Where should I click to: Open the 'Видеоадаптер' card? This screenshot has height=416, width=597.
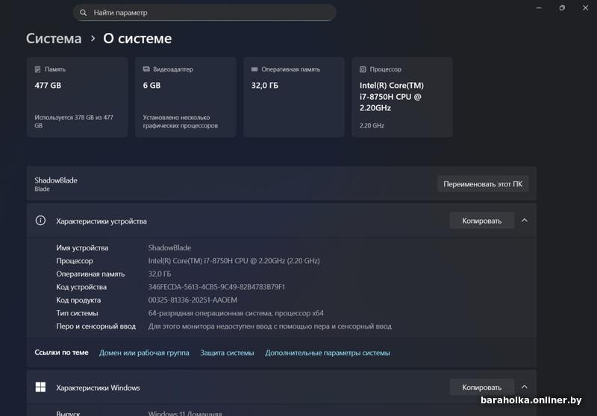(185, 97)
